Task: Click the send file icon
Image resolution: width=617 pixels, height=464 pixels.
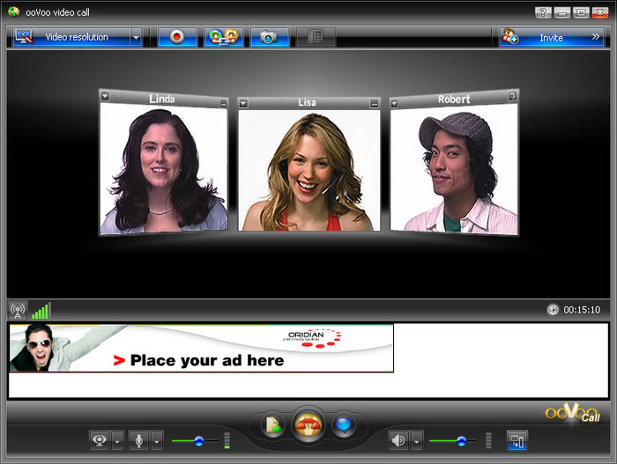Action: [273, 427]
